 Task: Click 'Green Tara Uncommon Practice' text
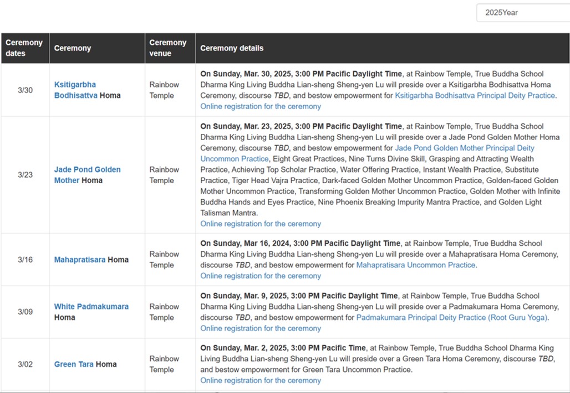pyautogui.click(x=356, y=370)
